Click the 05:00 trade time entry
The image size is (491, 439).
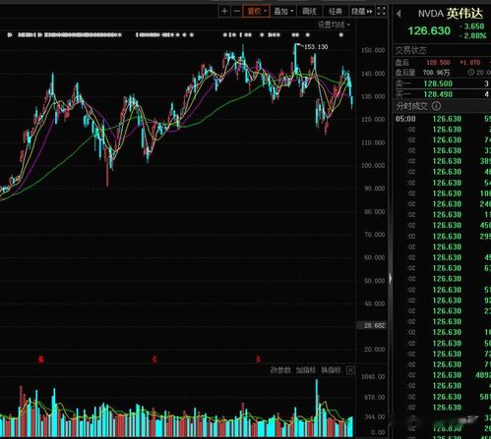[x=405, y=119]
